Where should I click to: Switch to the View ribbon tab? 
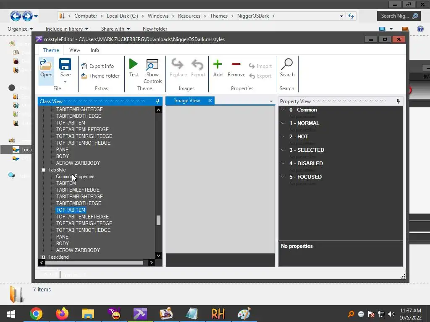(x=75, y=50)
